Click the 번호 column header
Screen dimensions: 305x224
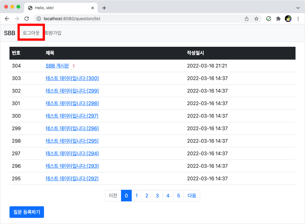16,53
